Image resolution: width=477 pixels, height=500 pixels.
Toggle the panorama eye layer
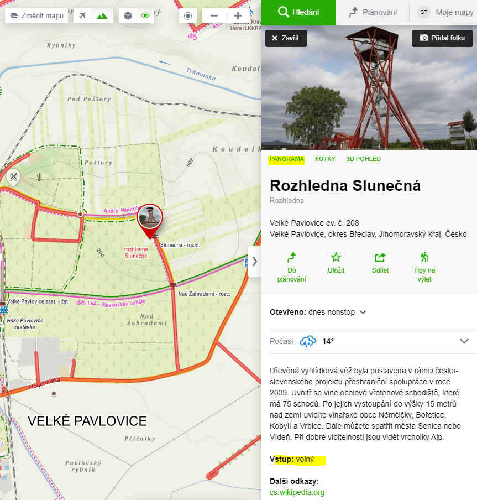point(145,15)
